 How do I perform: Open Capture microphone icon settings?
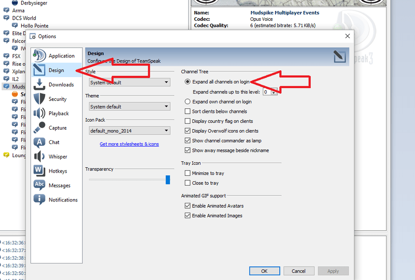coord(40,128)
